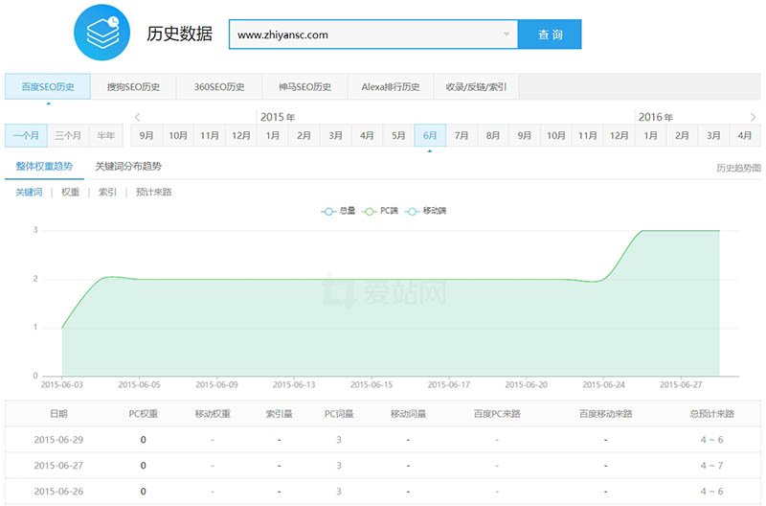Click the 2015-06-27 date cell
This screenshot has height=506, width=766.
[58, 466]
